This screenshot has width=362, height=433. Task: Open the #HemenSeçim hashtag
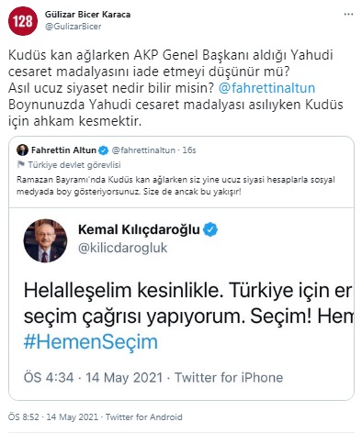coord(91,342)
